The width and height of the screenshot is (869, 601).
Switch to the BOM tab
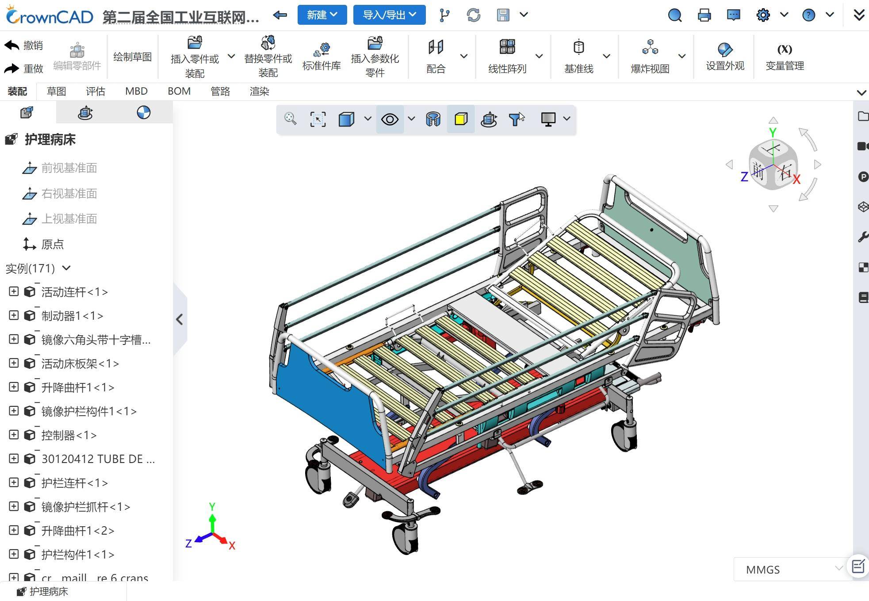179,91
